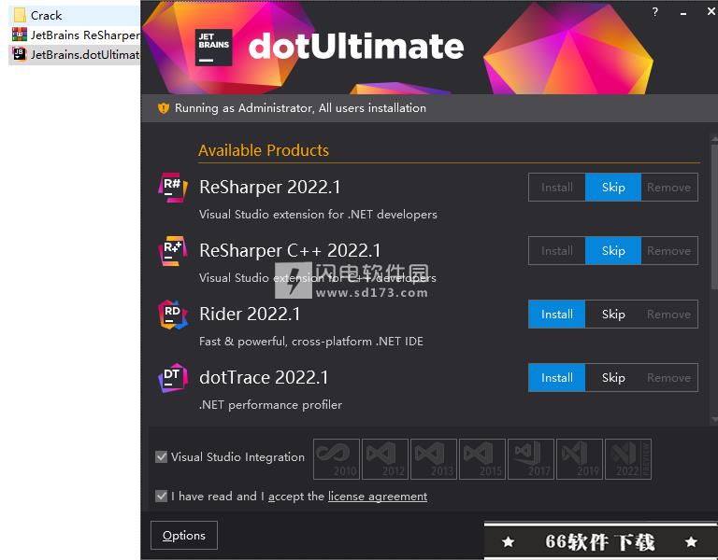718x560 pixels.
Task: Select Visual Studio 2019 integration icon
Action: pos(580,459)
